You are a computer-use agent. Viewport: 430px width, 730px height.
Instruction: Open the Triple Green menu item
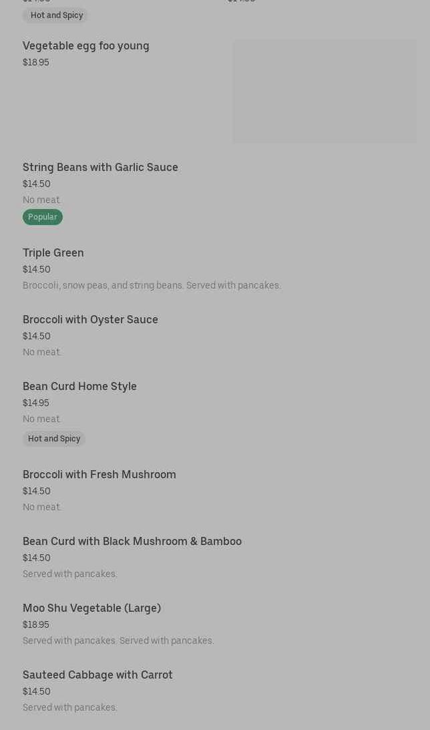pos(53,252)
